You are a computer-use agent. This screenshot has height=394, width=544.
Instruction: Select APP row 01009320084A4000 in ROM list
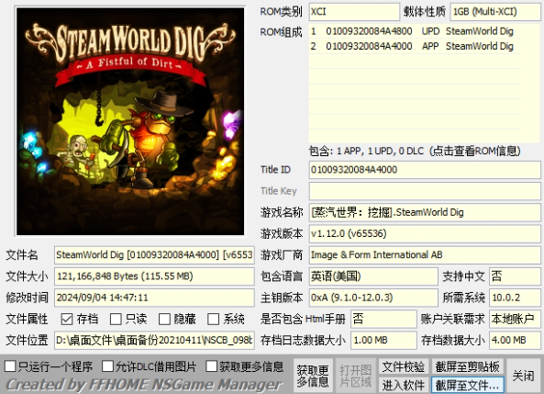pos(415,46)
